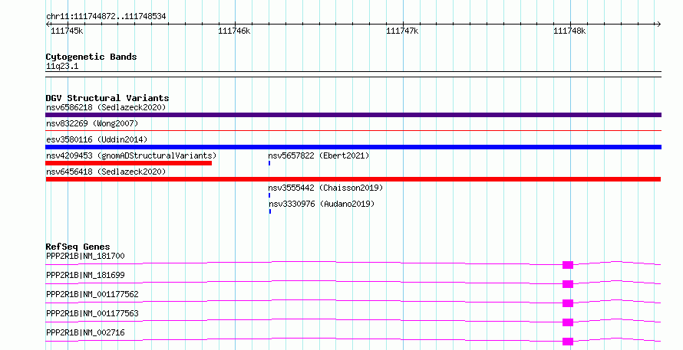This screenshot has height=350, width=683.
Task: Click the PPP2R1B|NM_001177563 transcript label
Action: [92, 313]
